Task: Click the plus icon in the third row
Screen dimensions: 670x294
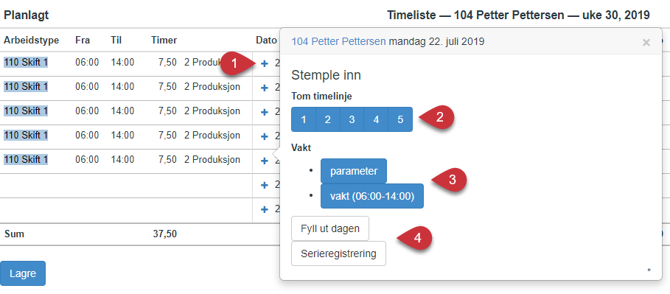Action: coord(265,112)
